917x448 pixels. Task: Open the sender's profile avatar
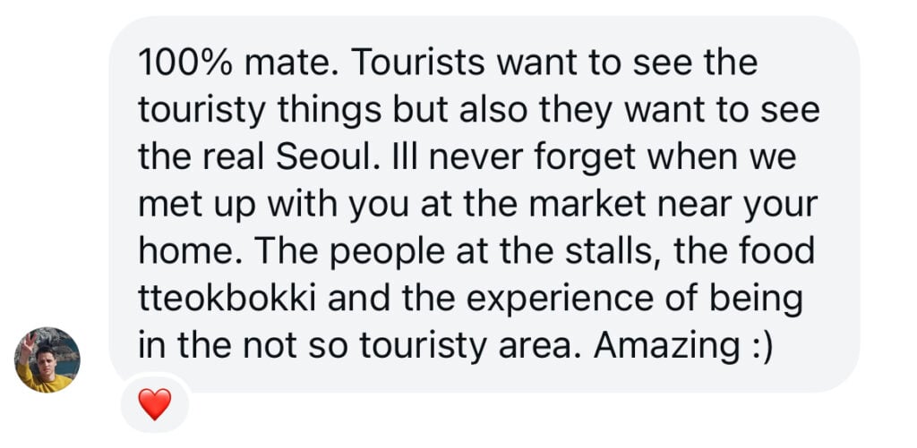pos(47,359)
